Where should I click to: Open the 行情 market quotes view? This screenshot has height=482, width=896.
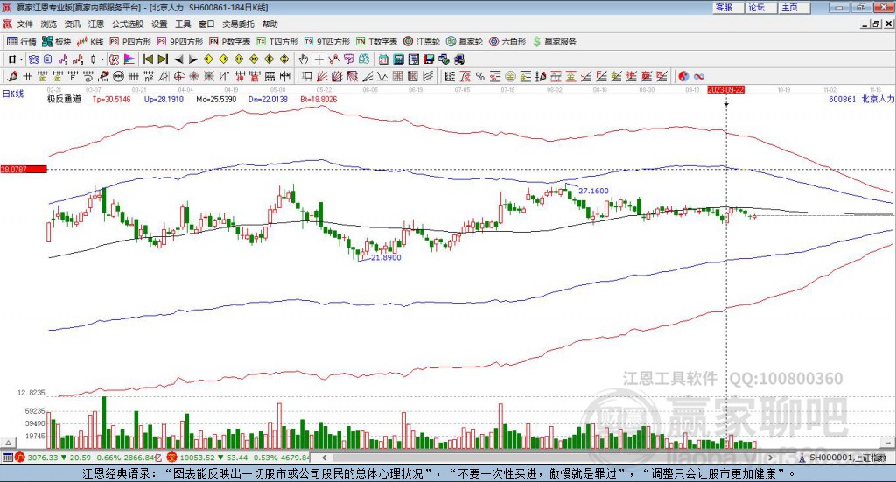[23, 41]
